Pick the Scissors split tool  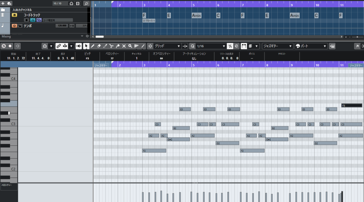[111, 46]
